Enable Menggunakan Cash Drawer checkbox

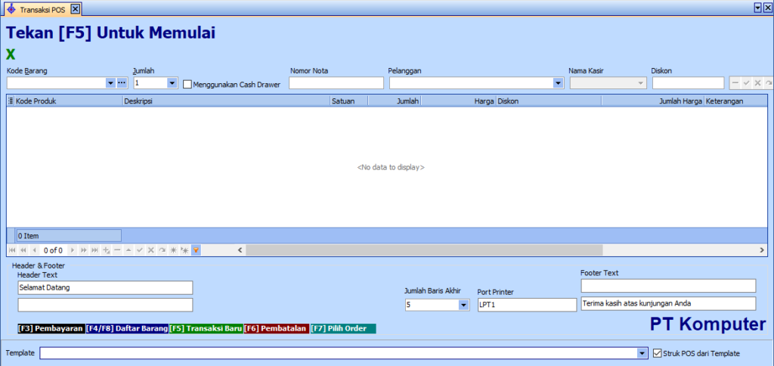coord(187,85)
